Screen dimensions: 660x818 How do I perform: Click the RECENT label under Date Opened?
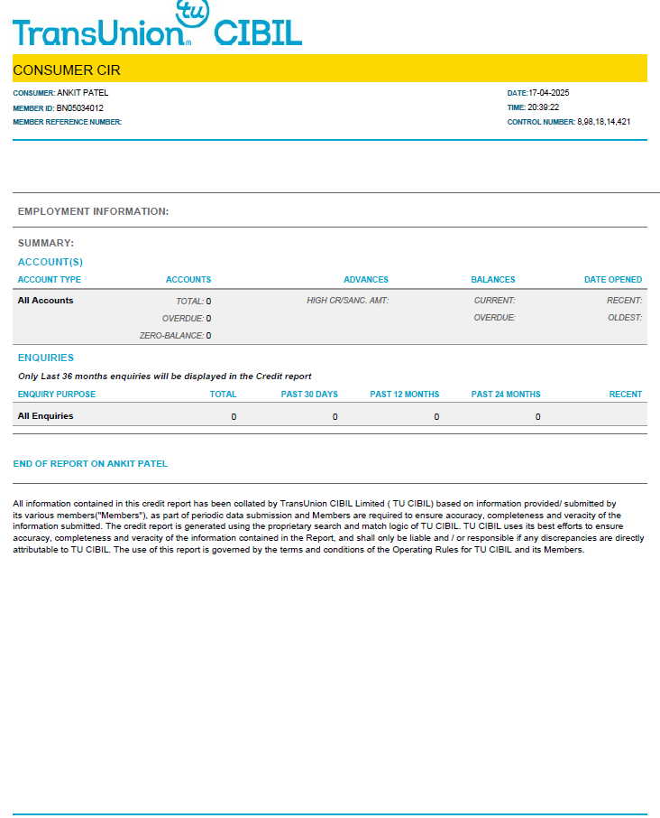[624, 301]
